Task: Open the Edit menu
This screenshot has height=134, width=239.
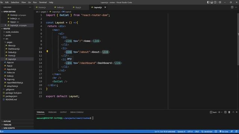Action: (x=7, y=3)
